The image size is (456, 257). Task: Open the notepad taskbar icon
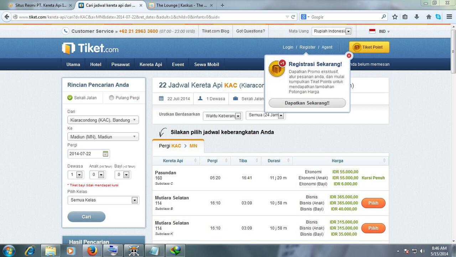[x=154, y=251]
